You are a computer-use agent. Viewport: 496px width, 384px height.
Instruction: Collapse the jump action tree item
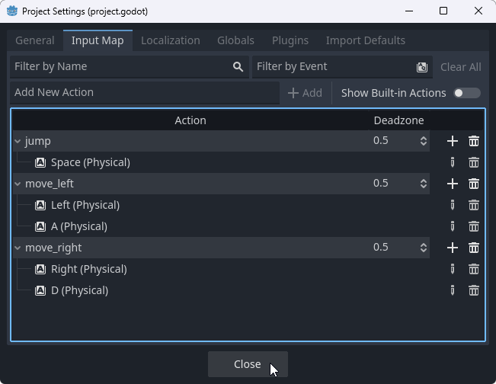point(18,141)
